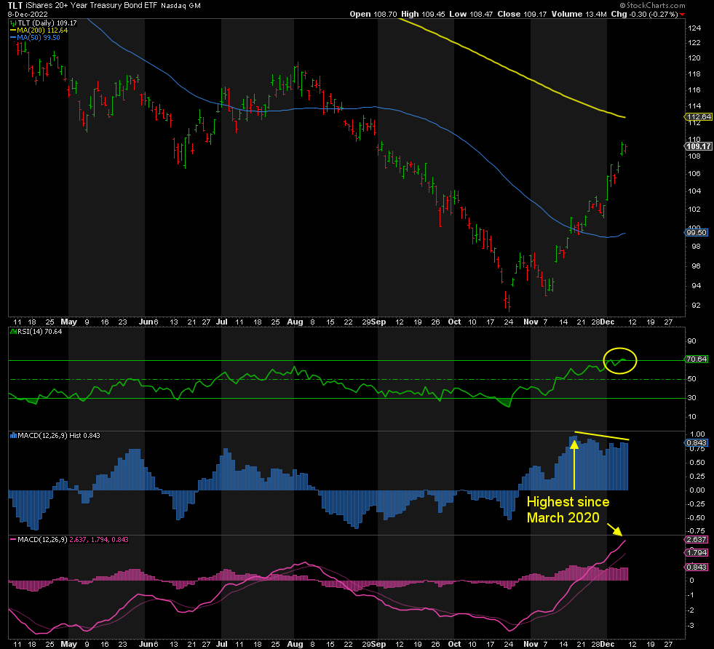Screen dimensions: 714x649
Task: Click the 'Nasdaq GM' exchange label
Action: click(181, 6)
